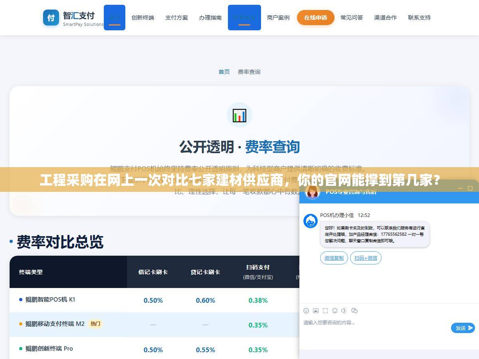This screenshot has height=359, width=479.
Task: Open the 常见问答 menu item
Action: [352, 18]
